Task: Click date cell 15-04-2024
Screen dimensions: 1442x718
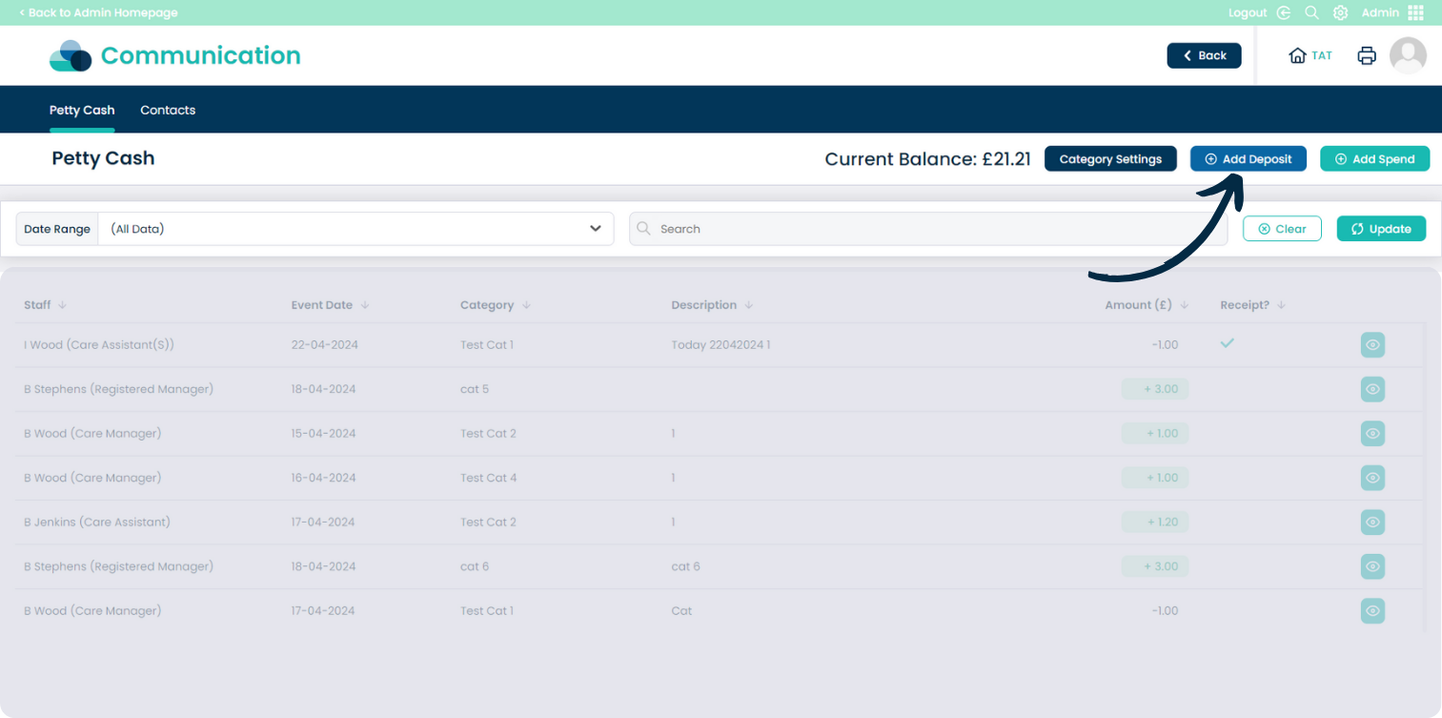Action: pyautogui.click(x=324, y=434)
